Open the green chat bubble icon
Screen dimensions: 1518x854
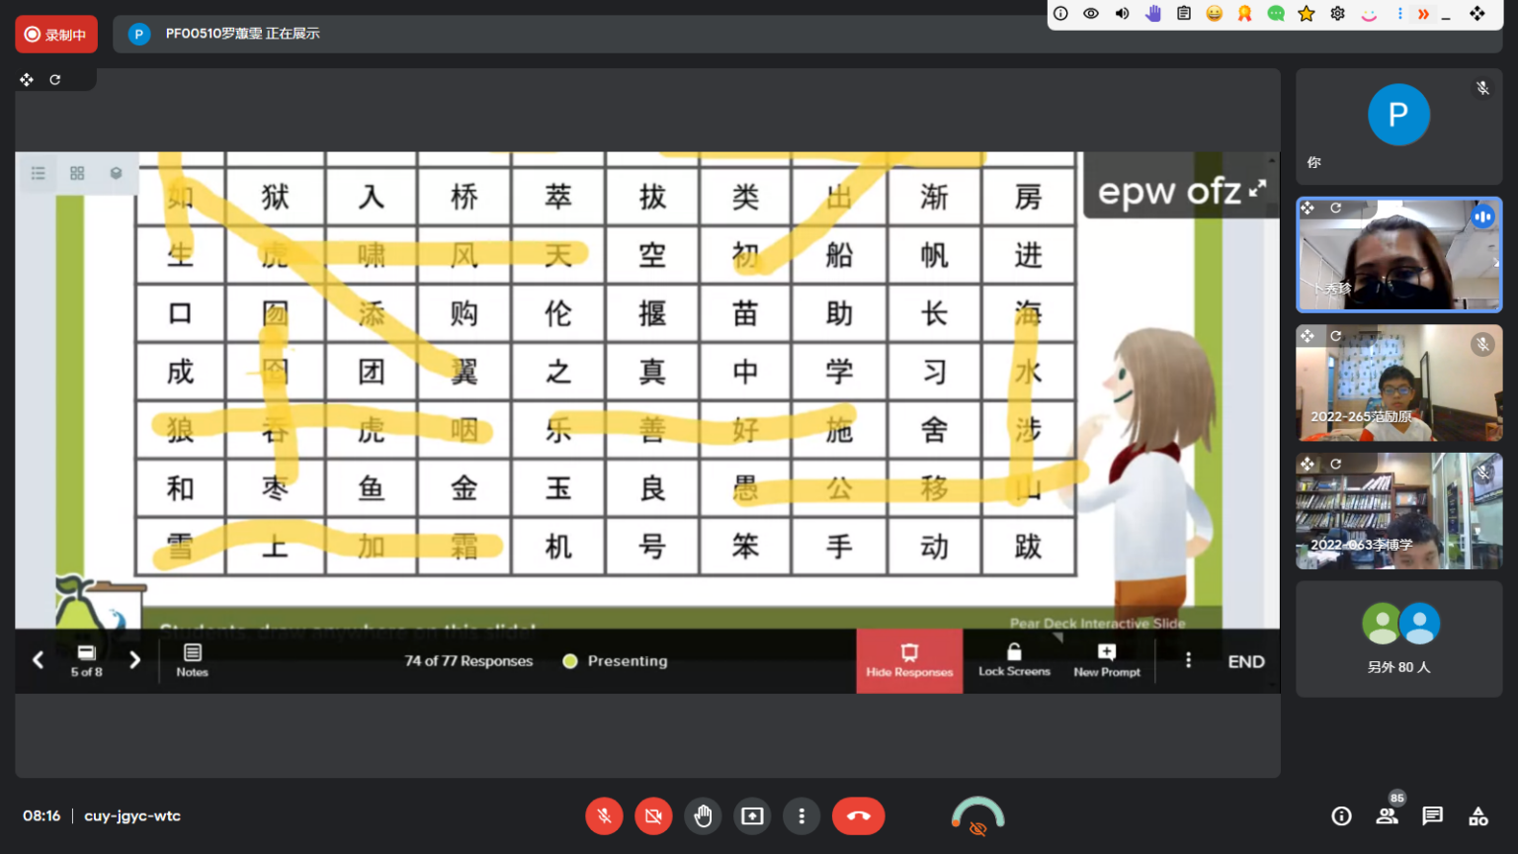[1276, 14]
